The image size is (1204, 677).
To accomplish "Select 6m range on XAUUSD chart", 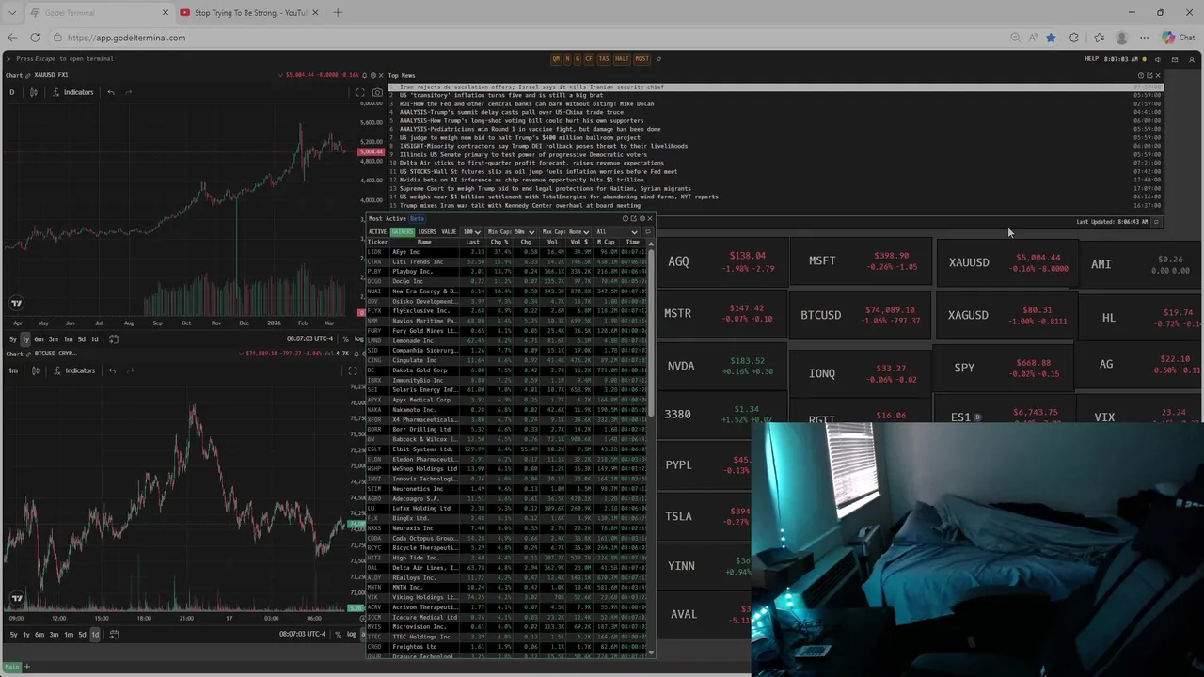I will [x=40, y=338].
